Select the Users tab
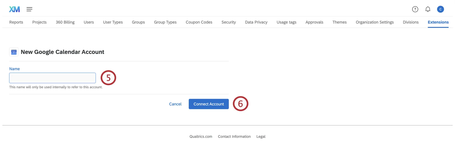The height and width of the screenshot is (142, 455). 89,22
